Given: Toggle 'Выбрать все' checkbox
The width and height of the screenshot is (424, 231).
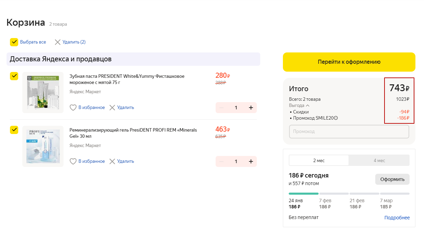Looking at the screenshot, I should click(14, 42).
